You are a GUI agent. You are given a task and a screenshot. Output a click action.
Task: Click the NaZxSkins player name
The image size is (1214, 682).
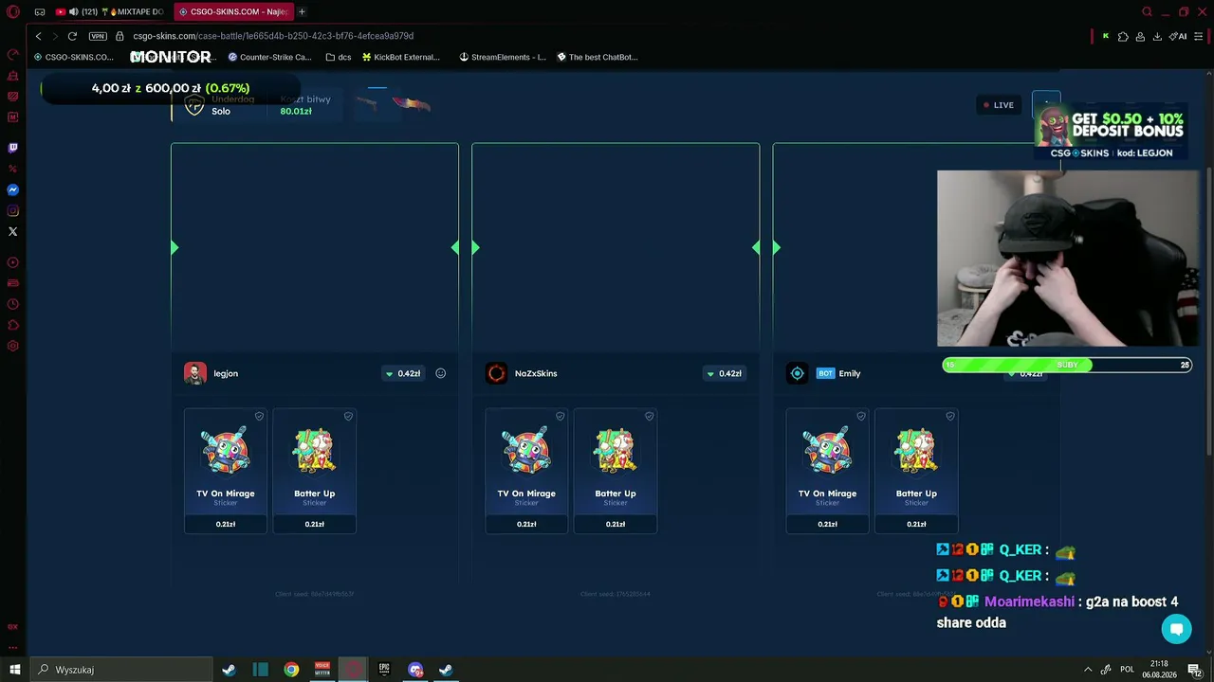[x=536, y=373]
